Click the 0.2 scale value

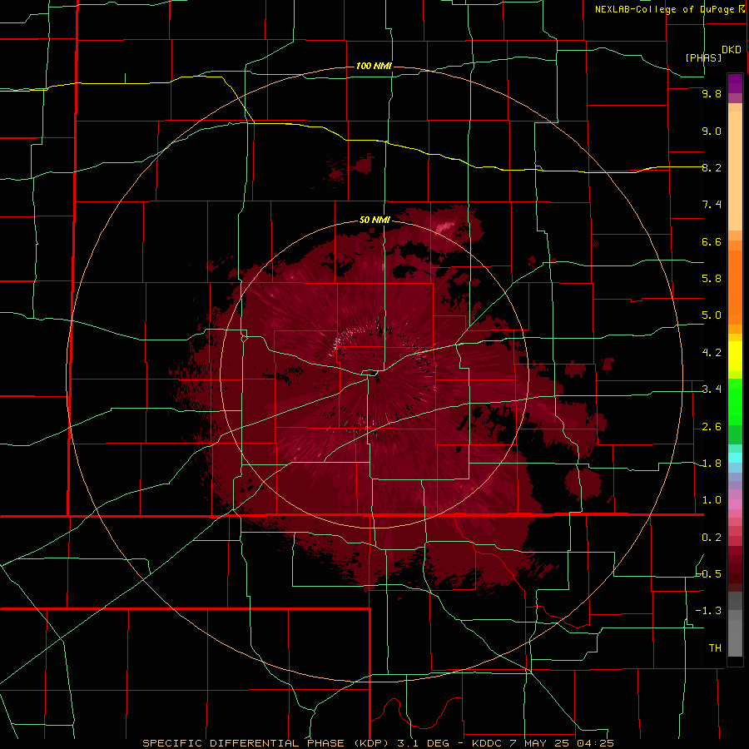[712, 538]
